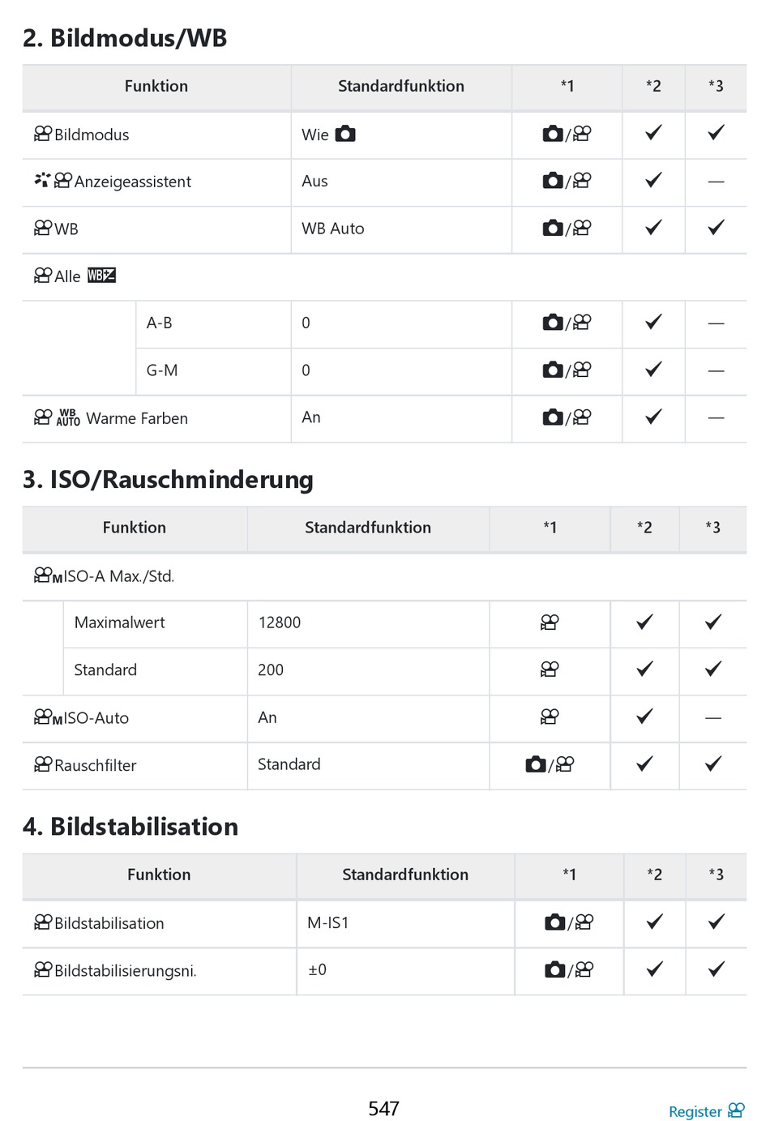Click the WB Auto icon beside Warme Farben

[x=68, y=417]
